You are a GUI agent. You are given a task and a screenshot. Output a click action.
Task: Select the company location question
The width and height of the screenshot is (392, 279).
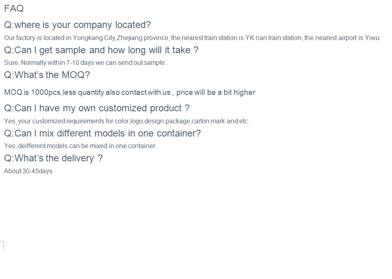tap(77, 25)
